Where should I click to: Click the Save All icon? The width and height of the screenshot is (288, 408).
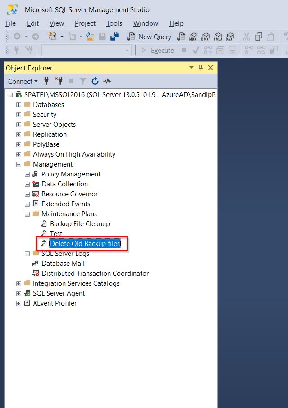(114, 37)
